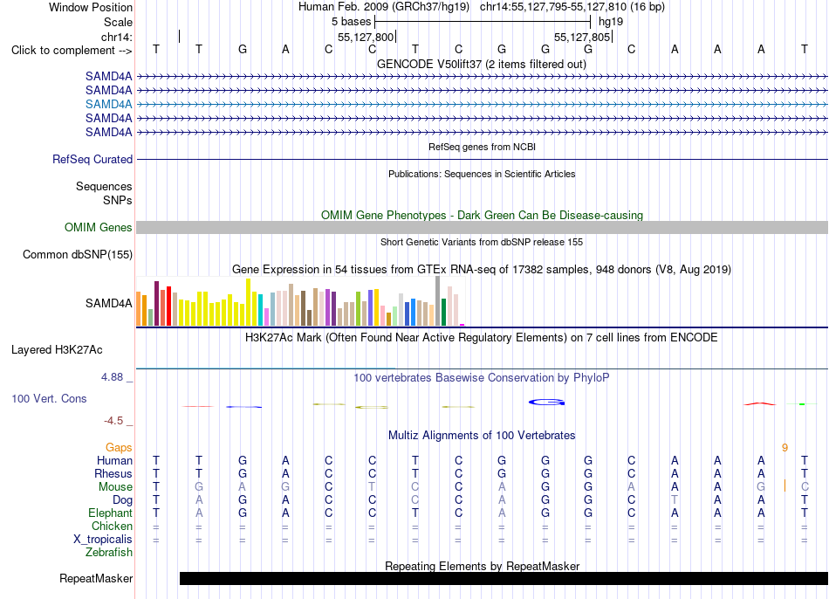Open the GENCODE V50lift37 track title
Image resolution: width=829 pixels, height=599 pixels.
pos(481,65)
